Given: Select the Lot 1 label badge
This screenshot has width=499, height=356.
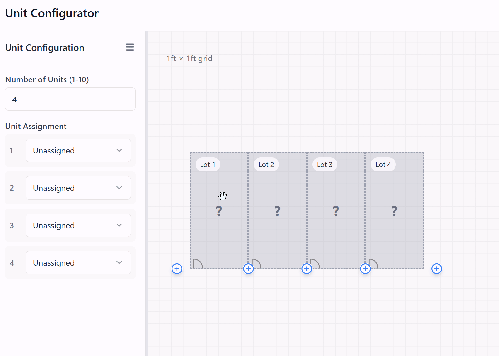Looking at the screenshot, I should pos(208,165).
